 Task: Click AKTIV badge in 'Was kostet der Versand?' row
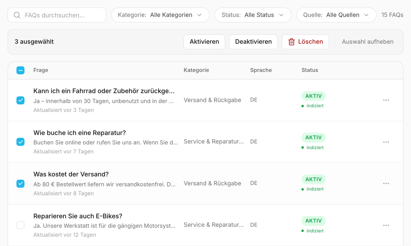pyautogui.click(x=313, y=179)
